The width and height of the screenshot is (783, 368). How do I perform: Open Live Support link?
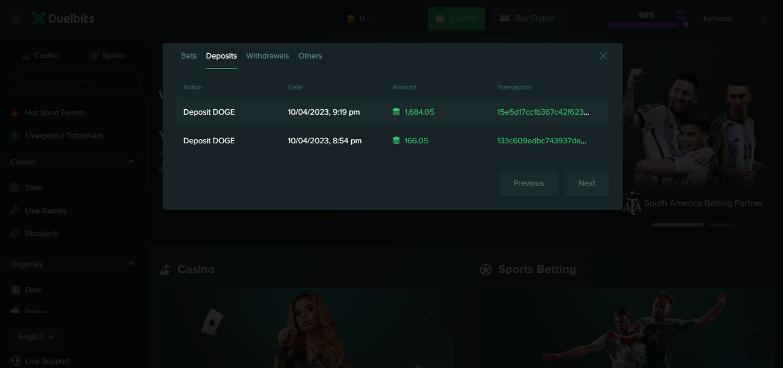(48, 361)
